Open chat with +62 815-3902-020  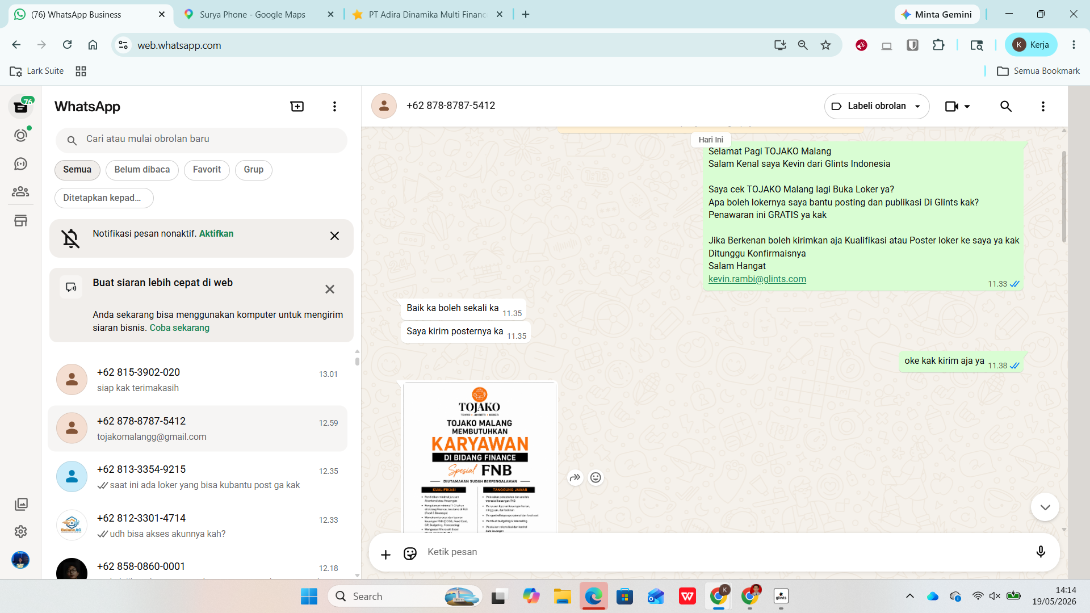pyautogui.click(x=198, y=380)
